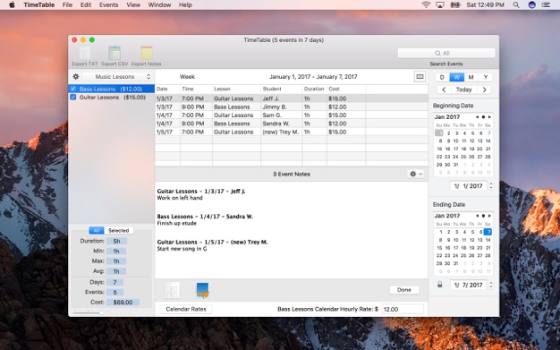Click the Export CSV toolbar icon

(x=115, y=54)
